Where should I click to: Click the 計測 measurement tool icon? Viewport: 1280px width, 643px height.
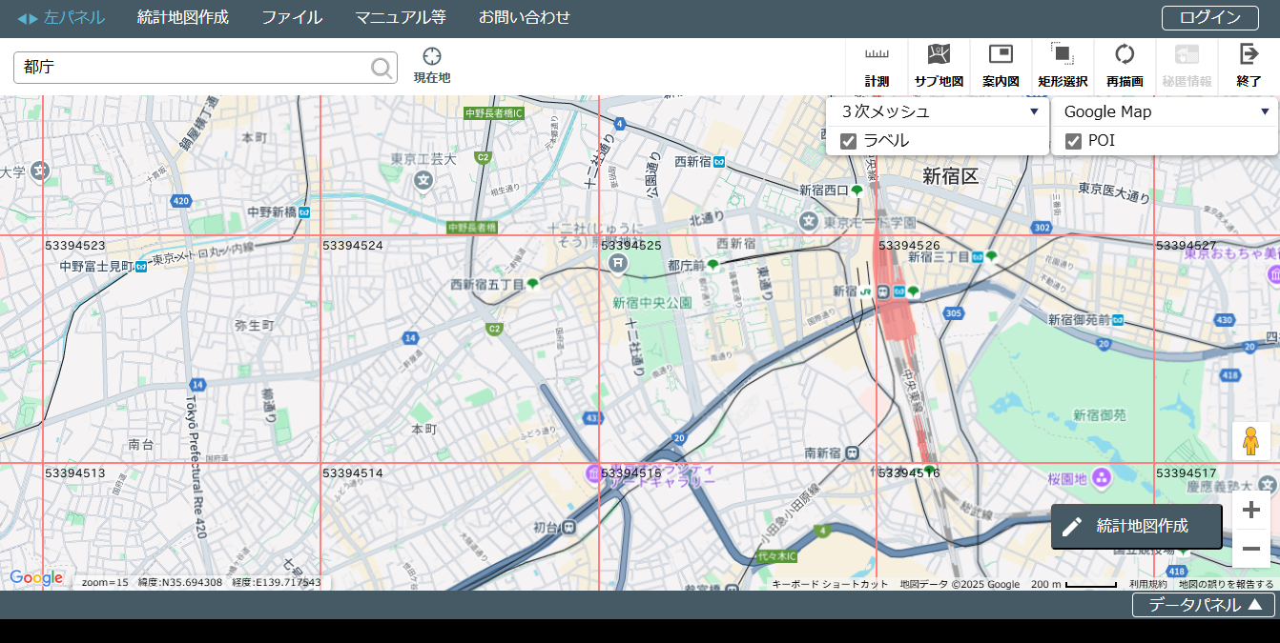pos(877,65)
